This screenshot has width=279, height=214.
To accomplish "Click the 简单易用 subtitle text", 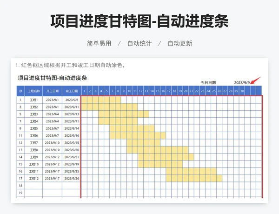I will coord(99,43).
